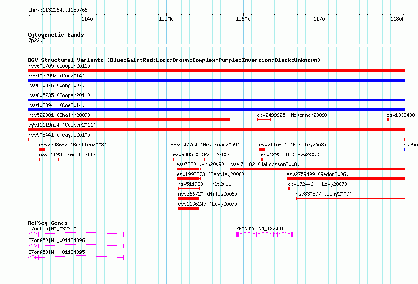Viewport: 418px width, 284px height.
Task: Click the esv2110851 (Bentley2008) label
Action: (x=293, y=145)
